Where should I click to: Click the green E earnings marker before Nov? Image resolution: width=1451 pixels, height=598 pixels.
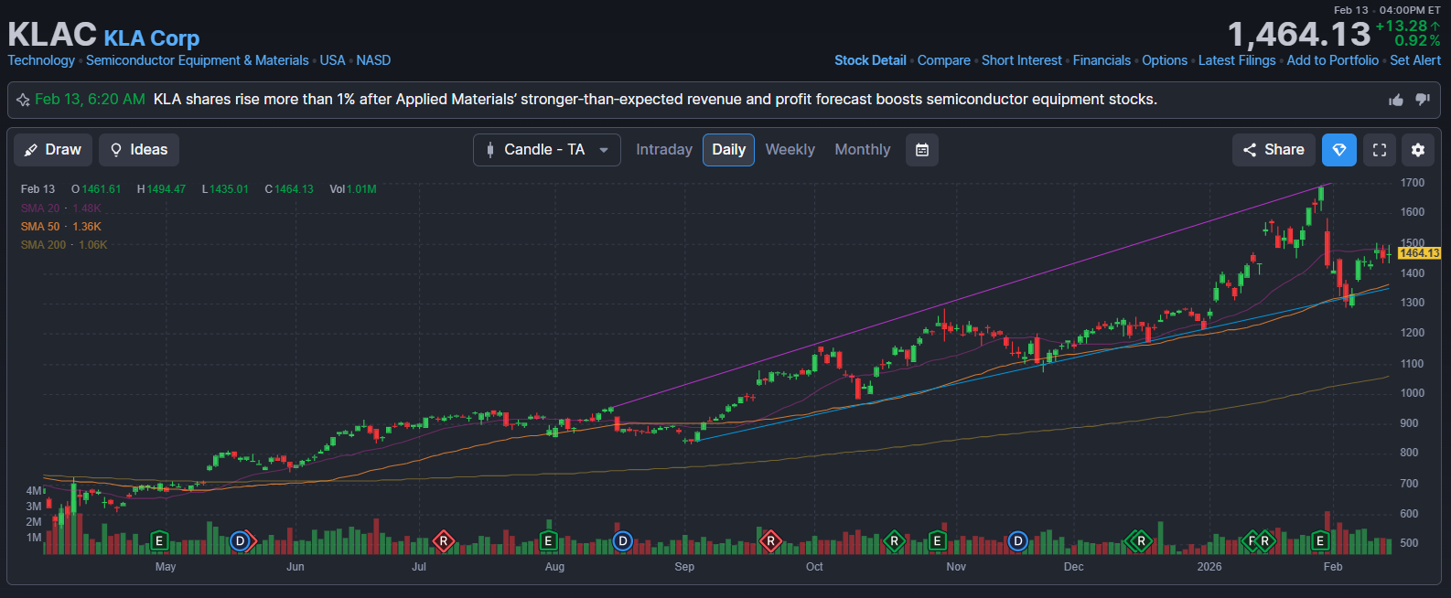click(x=937, y=541)
